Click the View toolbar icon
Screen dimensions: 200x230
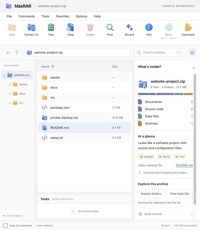click(x=71, y=27)
